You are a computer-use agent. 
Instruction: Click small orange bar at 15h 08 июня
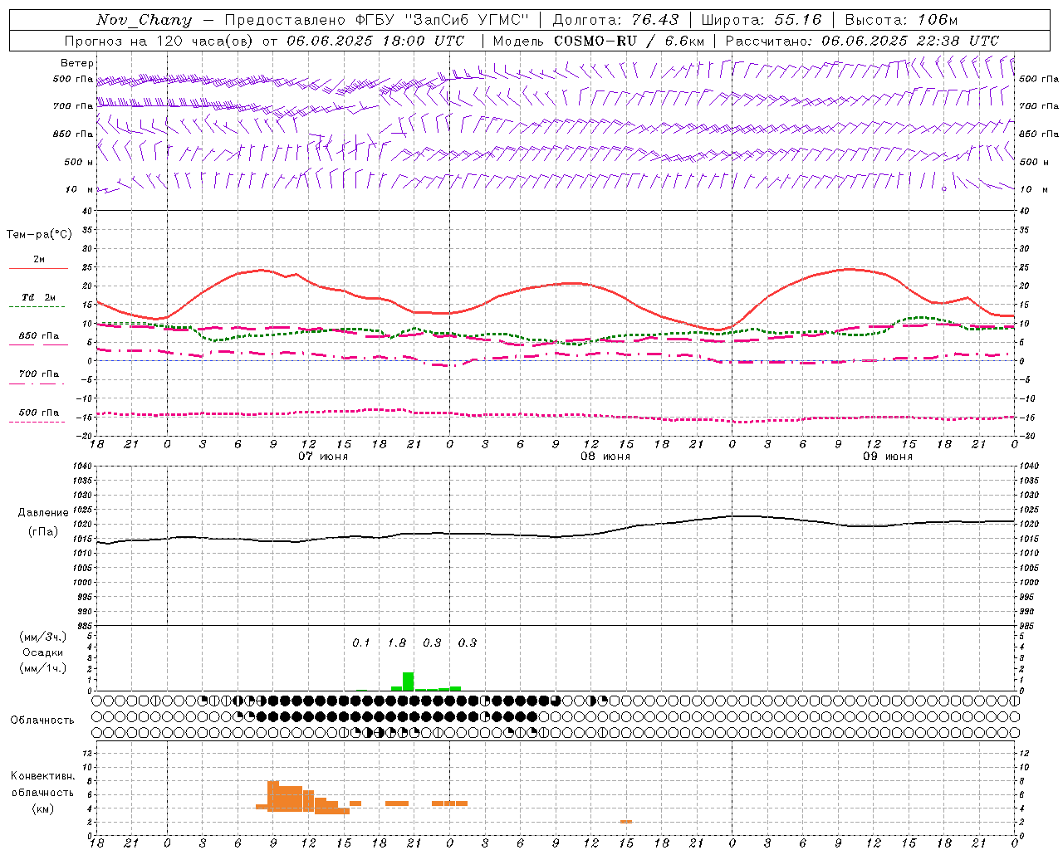pos(626,822)
